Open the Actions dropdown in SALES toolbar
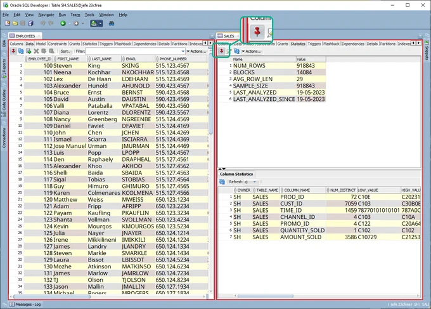 pyautogui.click(x=252, y=51)
